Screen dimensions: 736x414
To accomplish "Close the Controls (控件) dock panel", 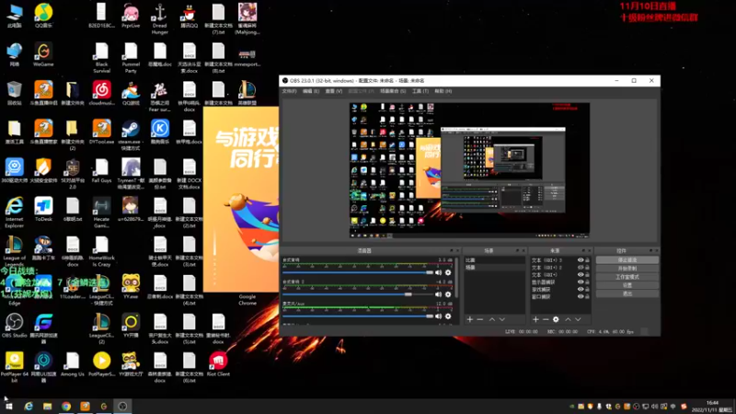I will (656, 250).
